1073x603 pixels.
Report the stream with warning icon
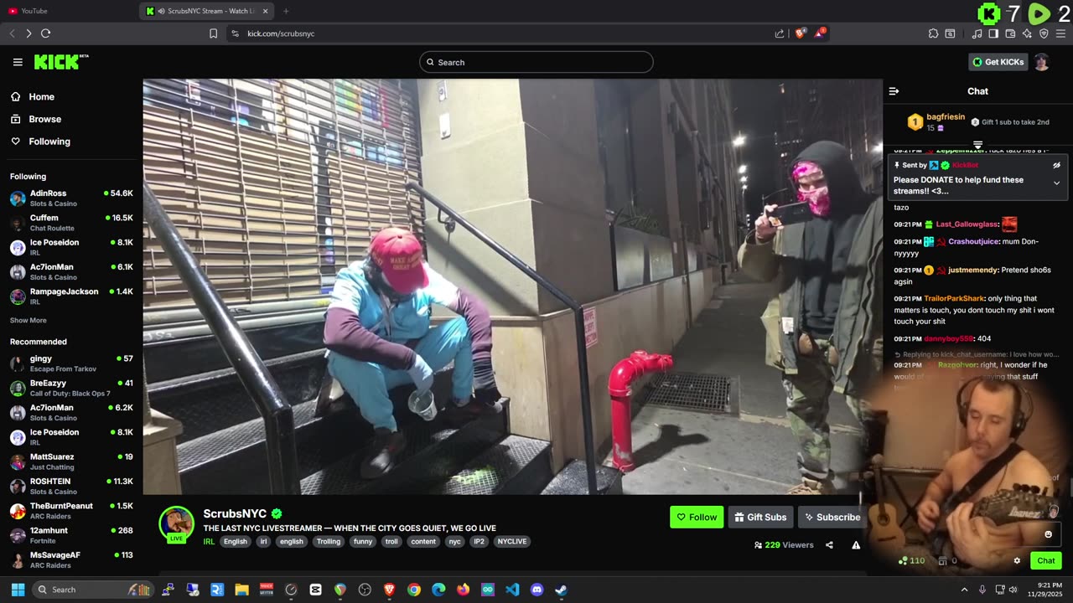856,545
